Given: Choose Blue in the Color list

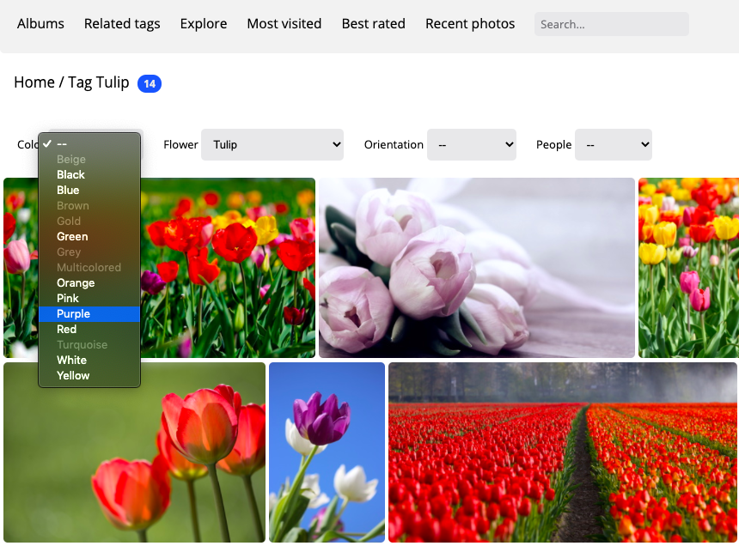Looking at the screenshot, I should pos(89,191).
